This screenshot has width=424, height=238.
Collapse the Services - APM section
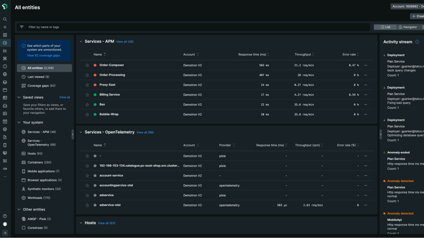tap(81, 42)
